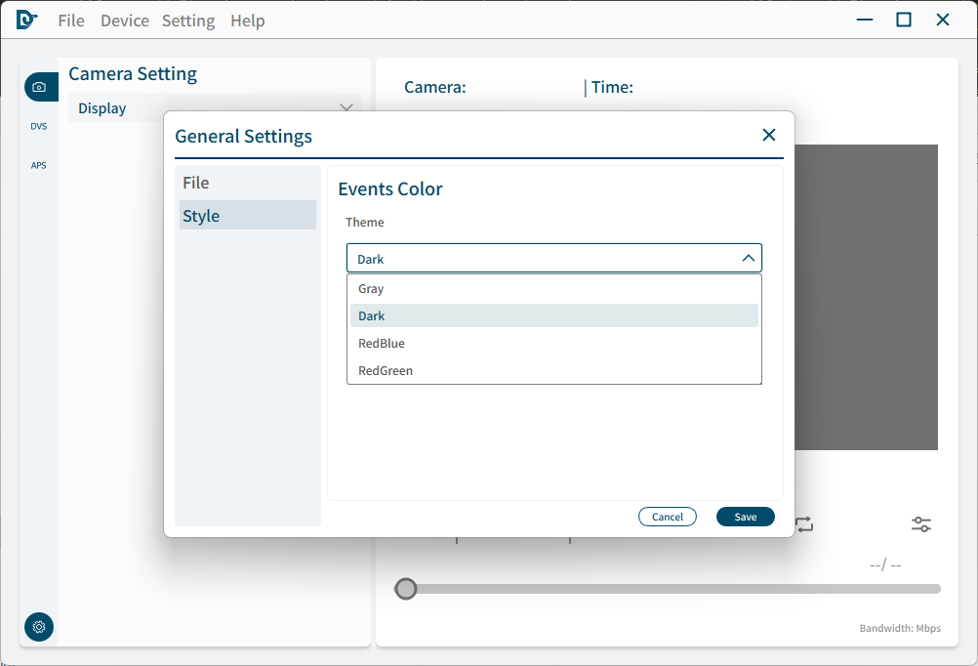Open the APS sidebar panel
Image resolution: width=978 pixels, height=666 pixels.
[x=39, y=165]
